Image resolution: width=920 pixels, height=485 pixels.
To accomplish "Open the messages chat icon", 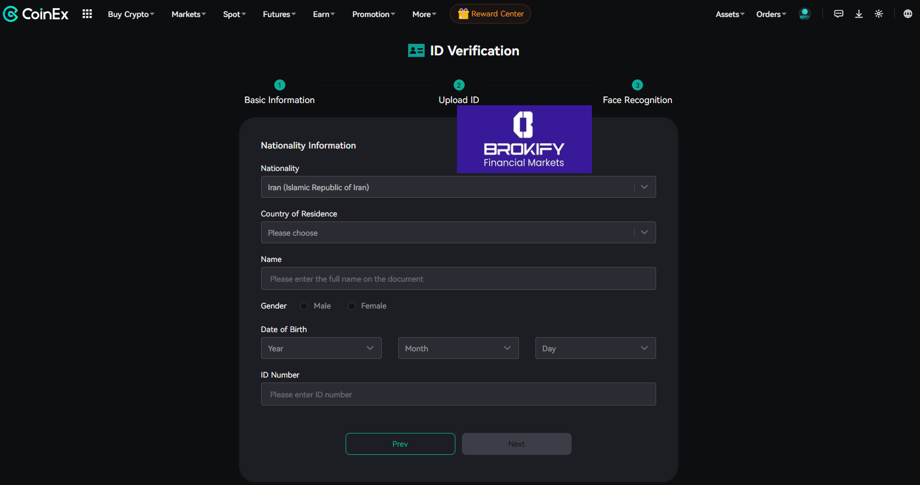I will click(838, 14).
